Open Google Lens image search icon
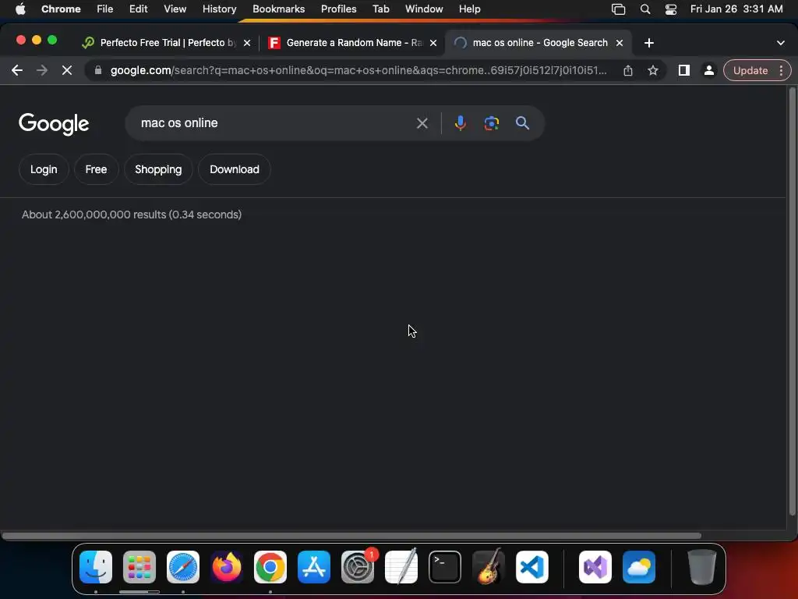Viewport: 798px width, 599px height. [491, 123]
